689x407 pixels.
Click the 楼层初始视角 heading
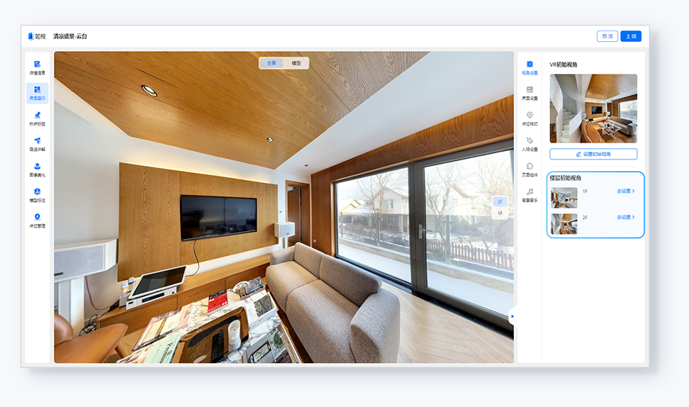(x=566, y=178)
